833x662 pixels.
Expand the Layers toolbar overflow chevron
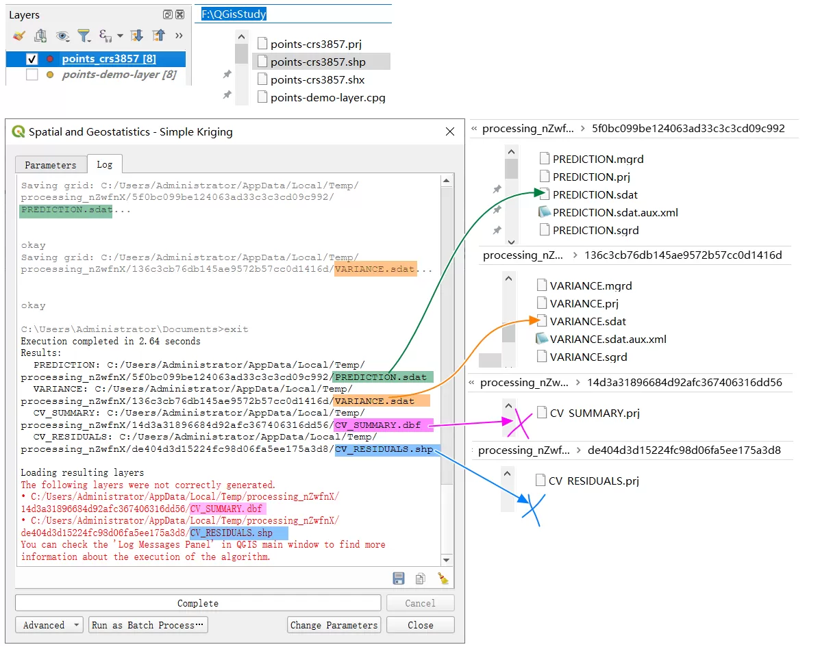coord(179,36)
